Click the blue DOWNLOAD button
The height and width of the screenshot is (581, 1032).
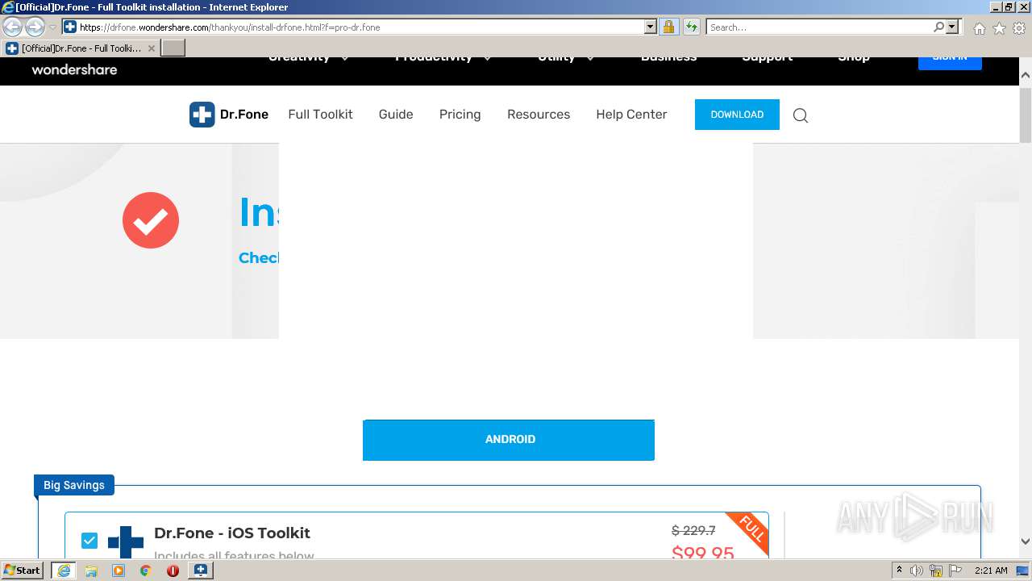click(737, 115)
